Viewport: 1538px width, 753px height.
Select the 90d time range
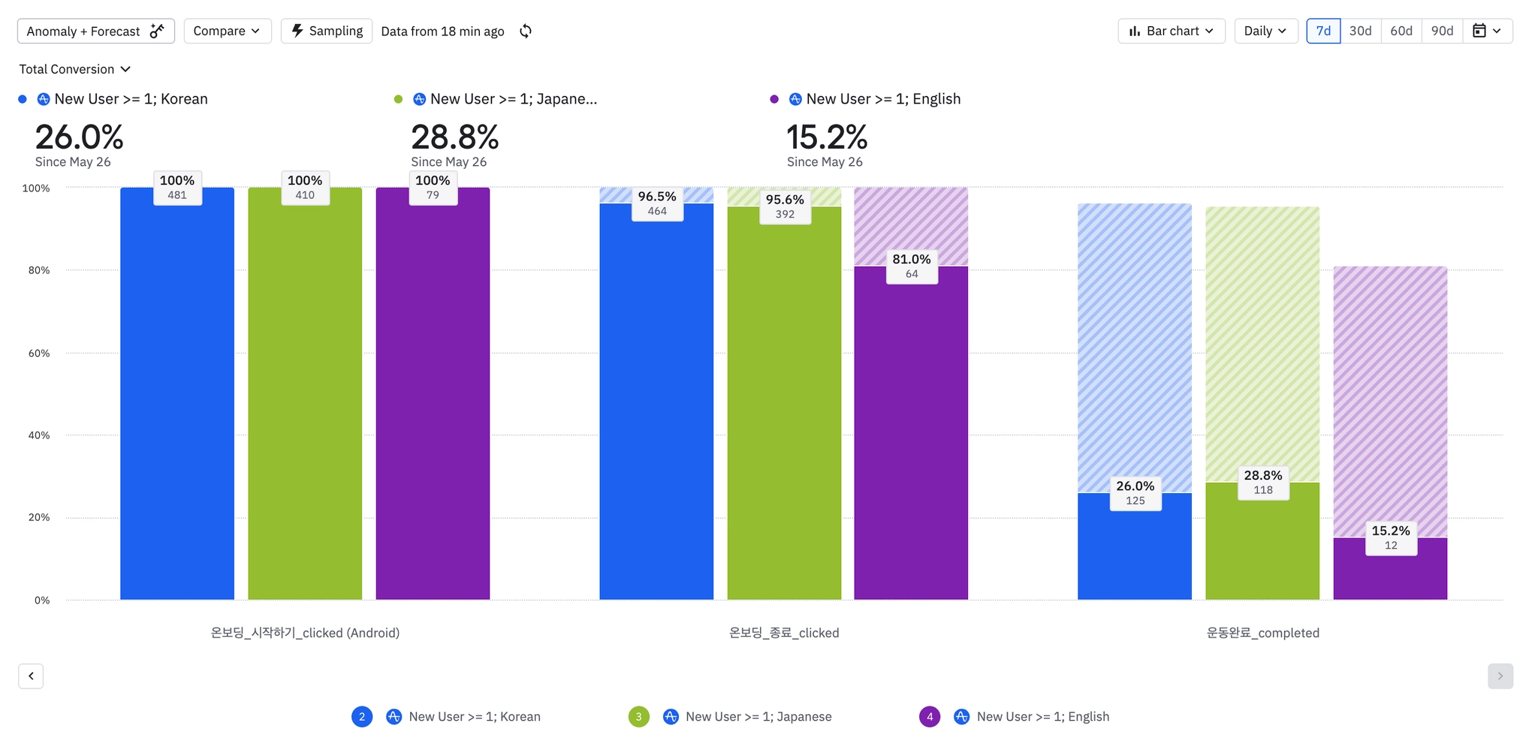1442,31
